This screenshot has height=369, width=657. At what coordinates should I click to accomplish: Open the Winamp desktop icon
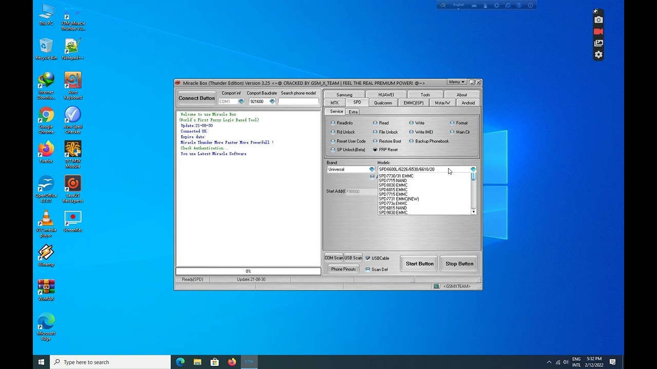click(x=46, y=255)
